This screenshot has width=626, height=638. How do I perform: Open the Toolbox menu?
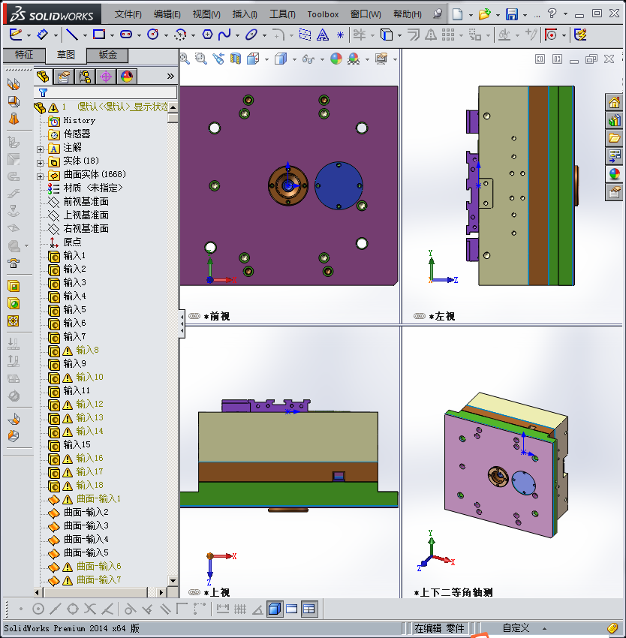pos(323,14)
